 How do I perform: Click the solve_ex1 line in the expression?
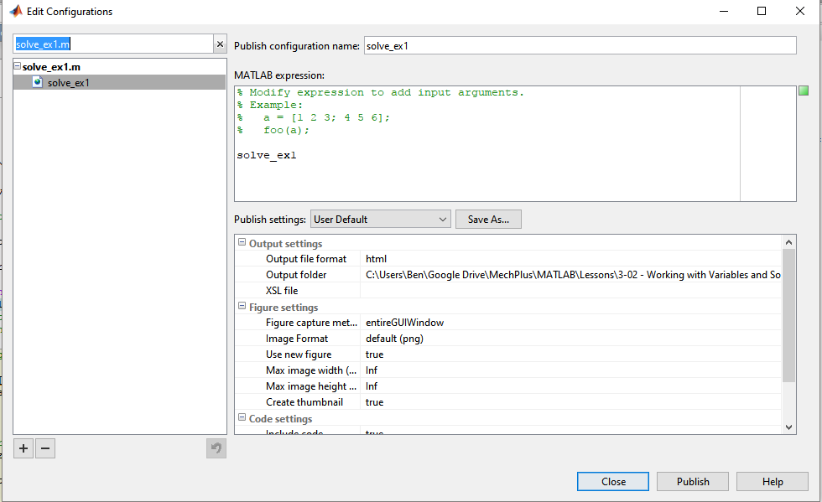pos(267,155)
